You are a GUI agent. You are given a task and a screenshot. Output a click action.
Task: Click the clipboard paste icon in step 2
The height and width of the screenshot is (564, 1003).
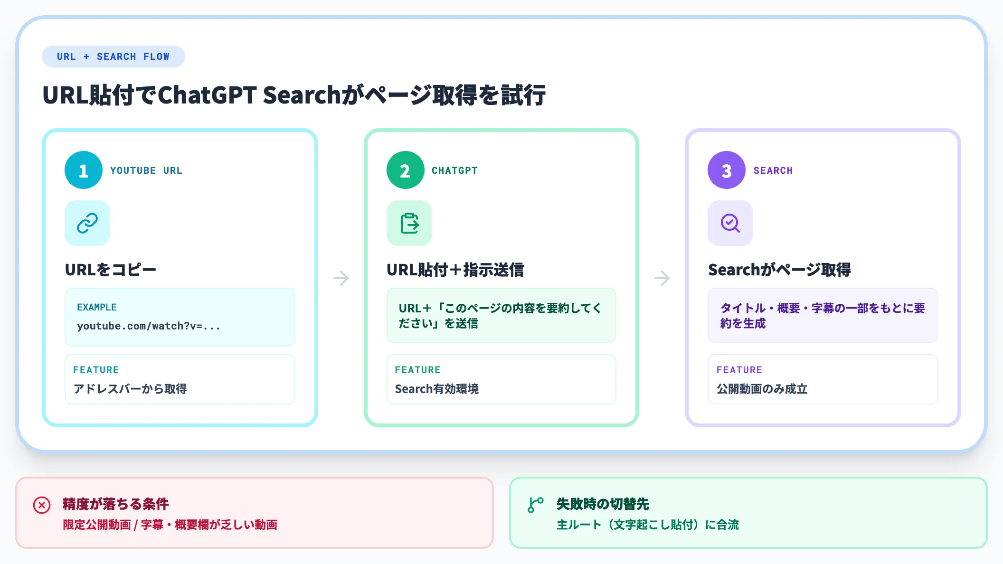point(409,223)
